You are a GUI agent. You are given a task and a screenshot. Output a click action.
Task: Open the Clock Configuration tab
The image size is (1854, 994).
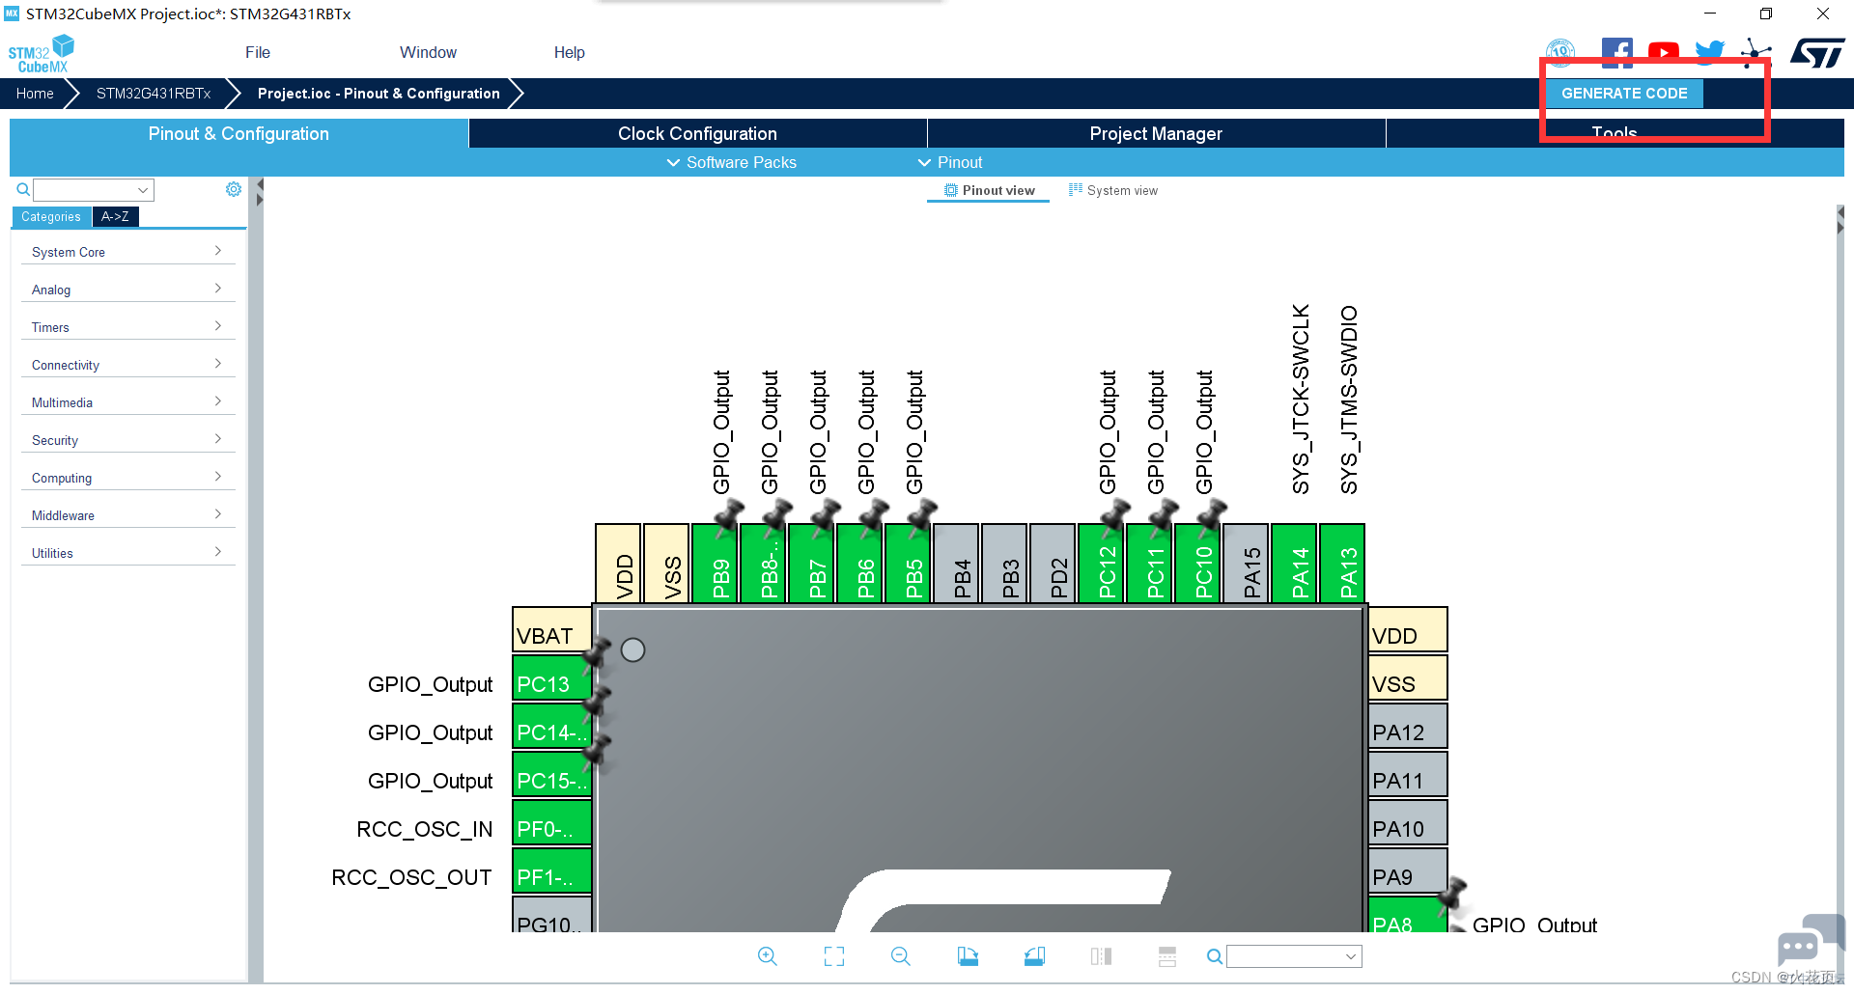[697, 134]
